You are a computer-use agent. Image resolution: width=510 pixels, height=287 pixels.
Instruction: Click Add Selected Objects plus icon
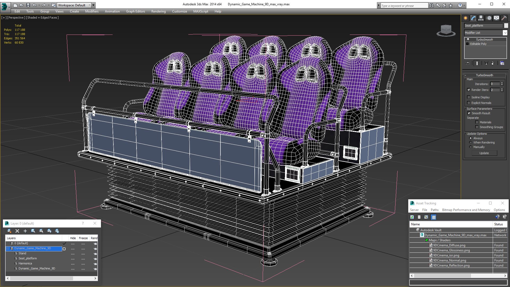point(25,231)
